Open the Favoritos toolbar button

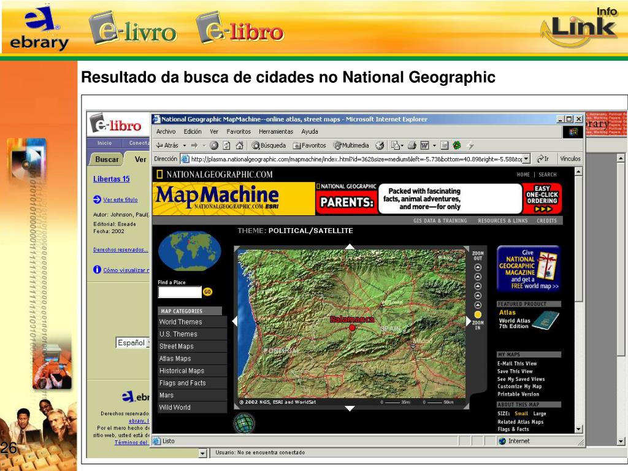click(309, 145)
